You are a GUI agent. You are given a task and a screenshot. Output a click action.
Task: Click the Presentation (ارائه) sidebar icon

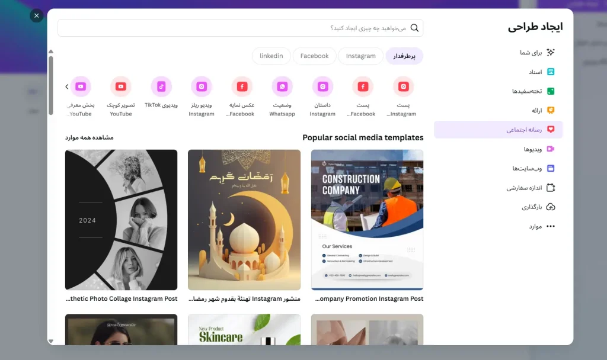pos(551,110)
